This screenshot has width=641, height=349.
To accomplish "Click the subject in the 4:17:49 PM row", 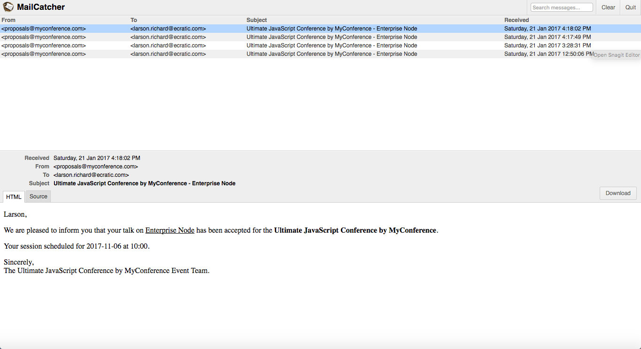I will pyautogui.click(x=332, y=37).
